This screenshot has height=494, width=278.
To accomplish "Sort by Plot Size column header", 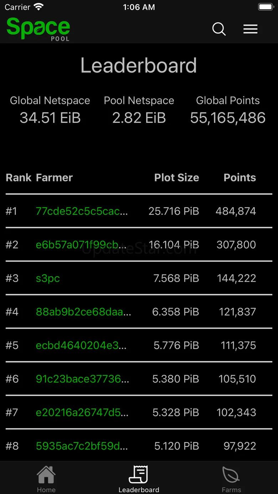I will [x=176, y=177].
